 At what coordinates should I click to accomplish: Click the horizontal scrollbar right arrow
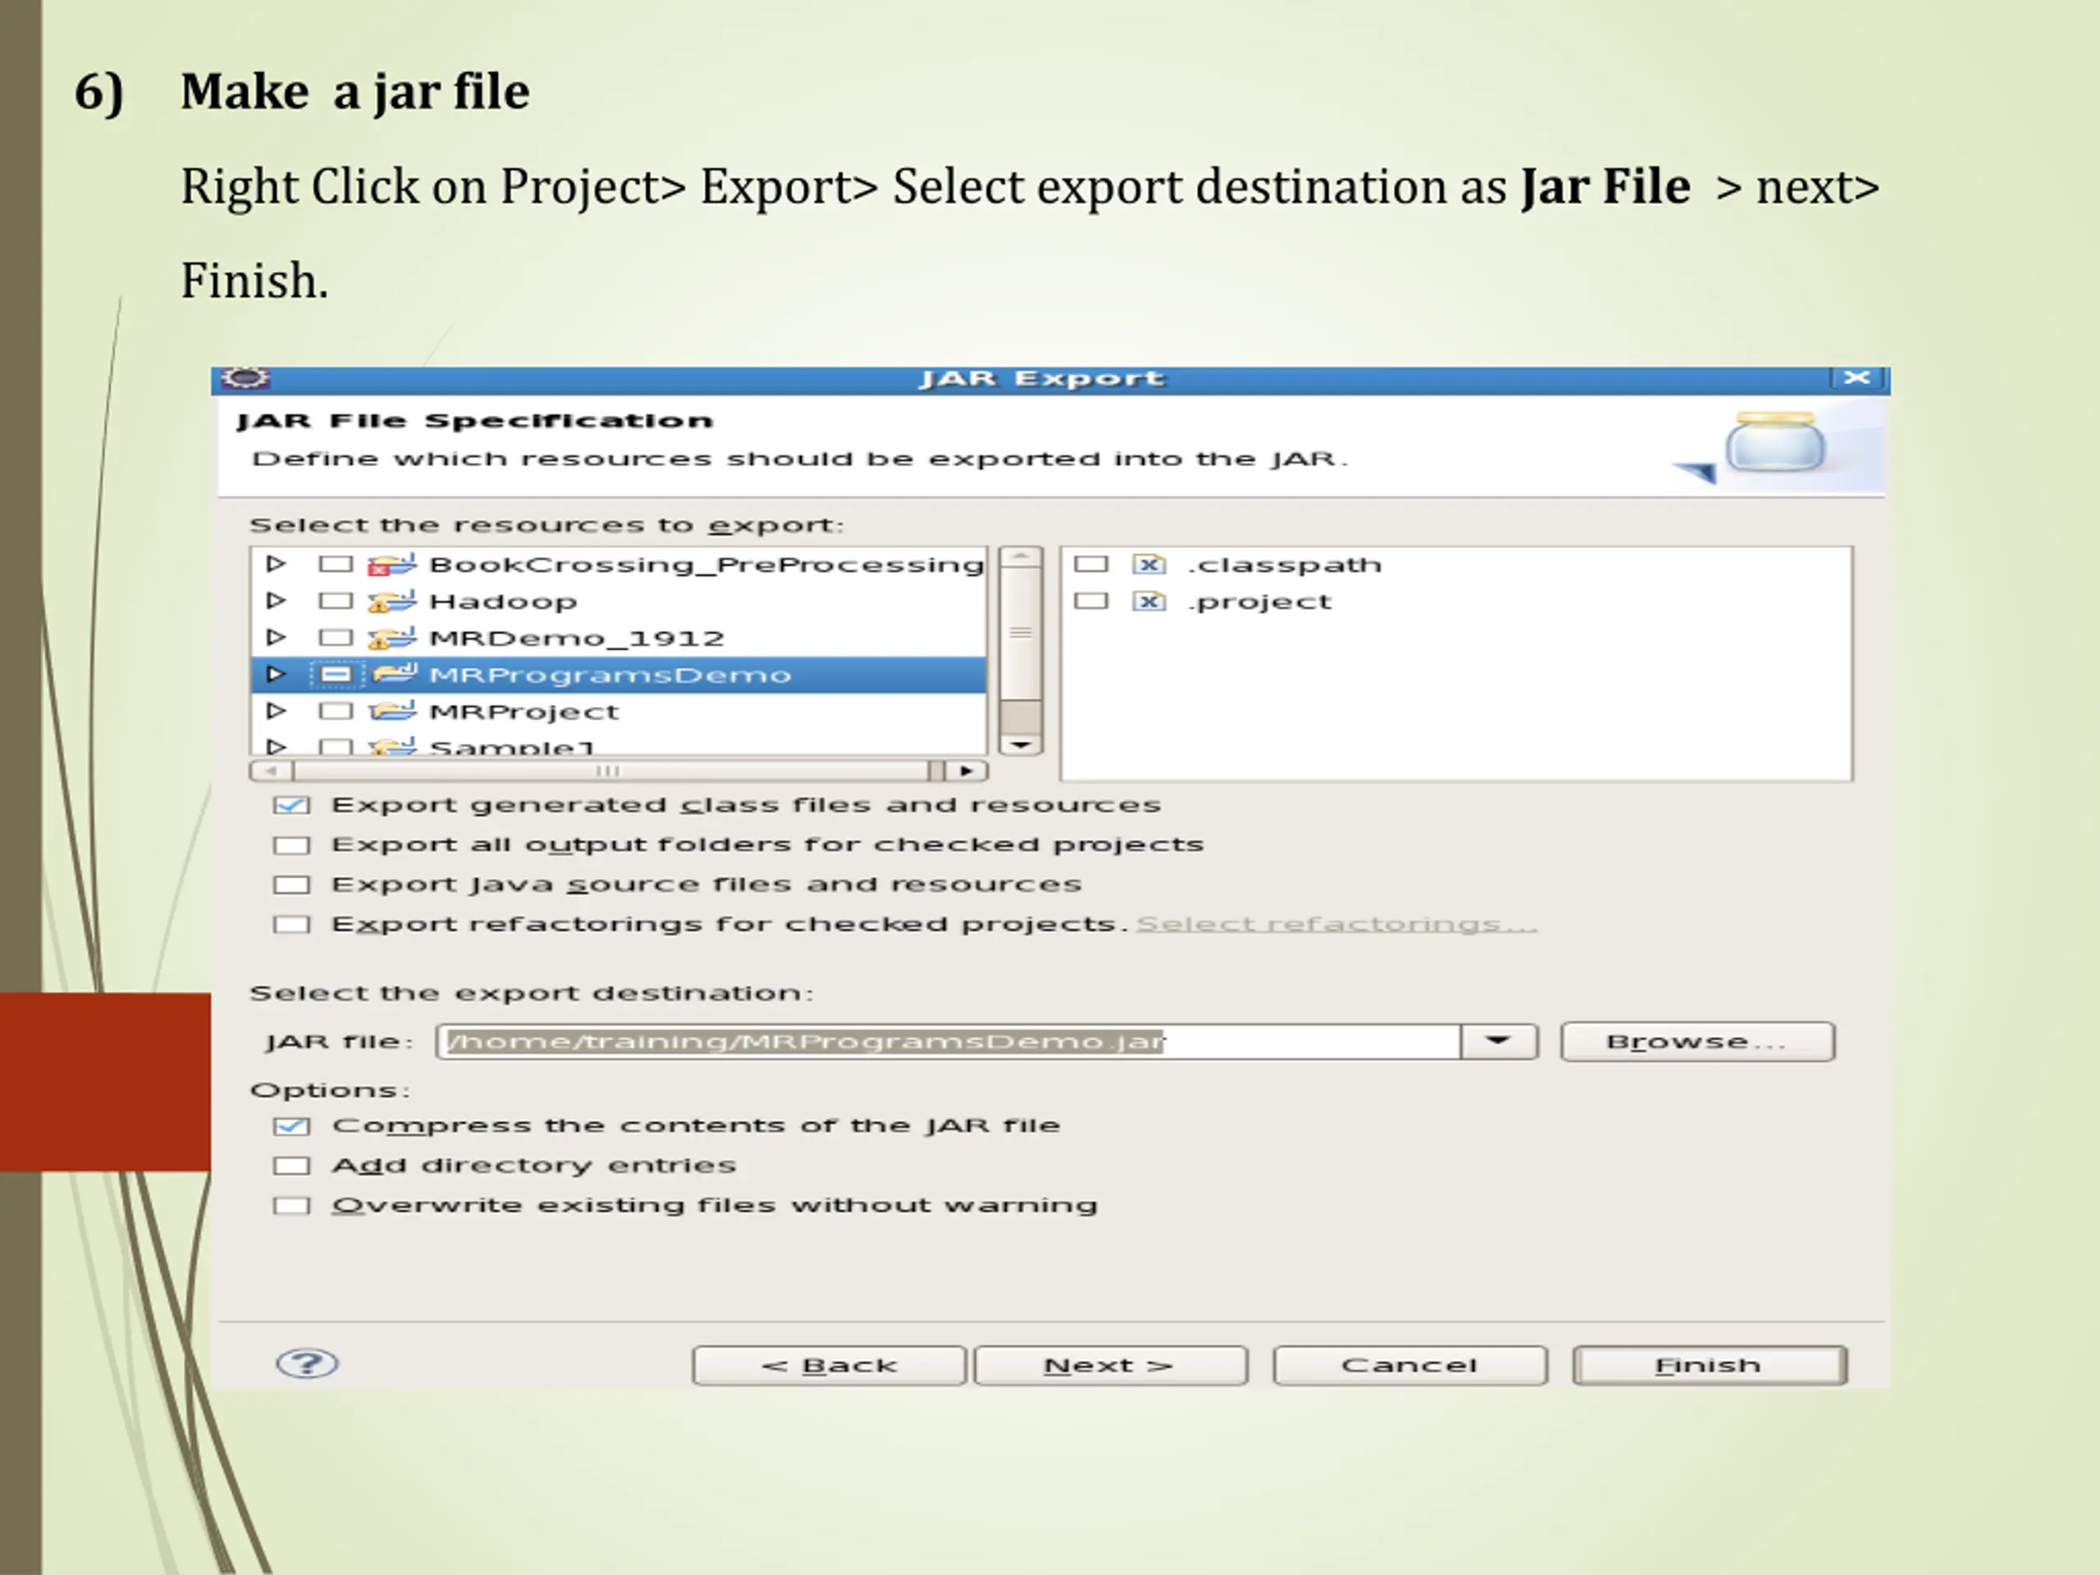(966, 771)
